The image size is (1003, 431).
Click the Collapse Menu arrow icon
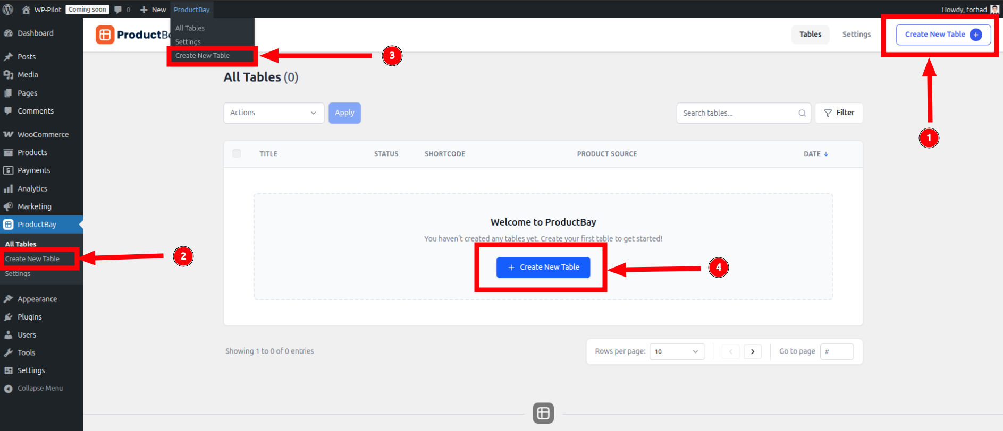point(9,389)
